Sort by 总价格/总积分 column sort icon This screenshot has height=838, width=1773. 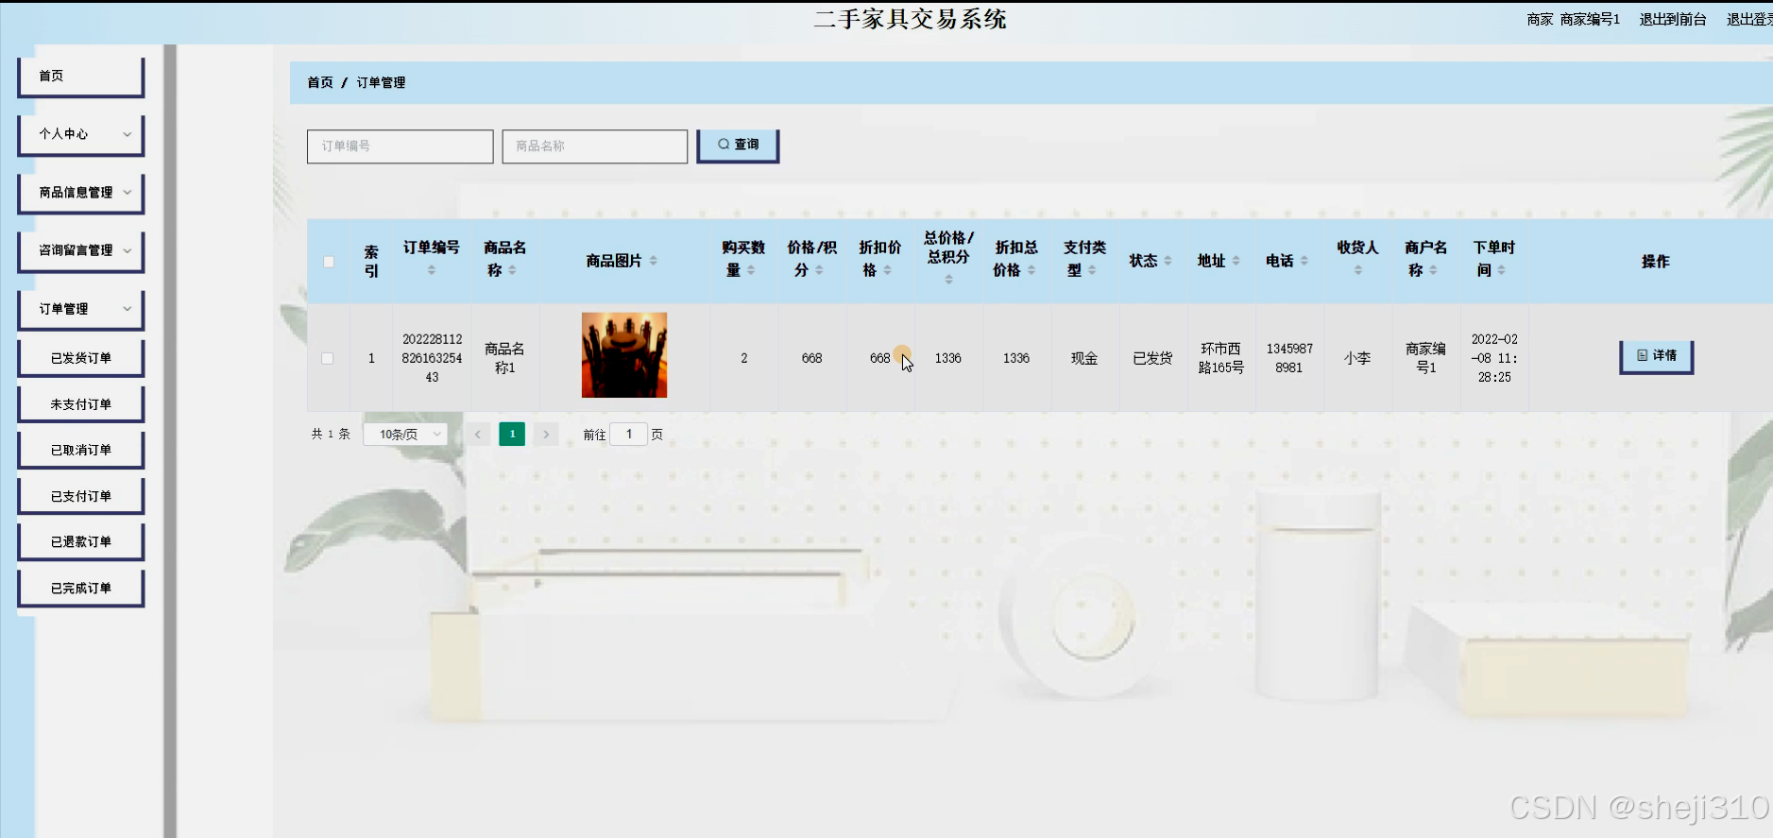pyautogui.click(x=948, y=280)
